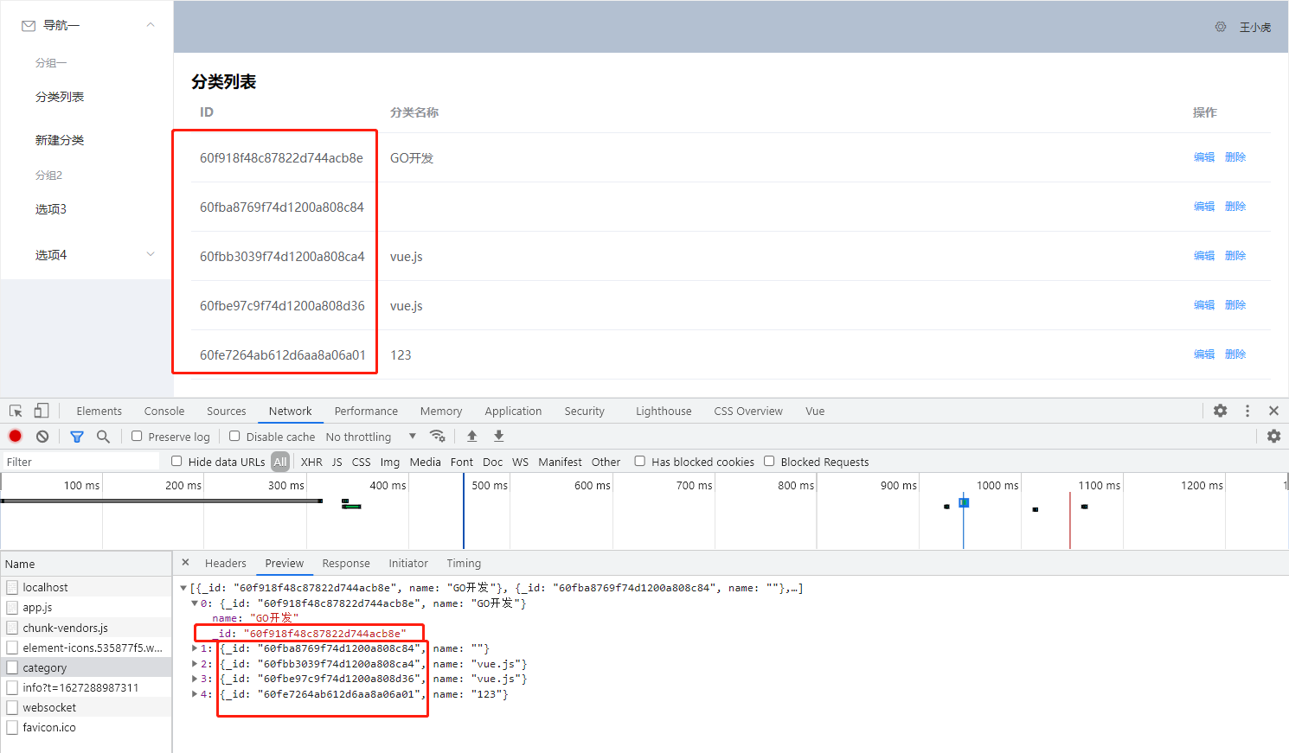Image resolution: width=1289 pixels, height=753 pixels.
Task: Expand the 选项4 submenu chevron
Action: point(151,254)
